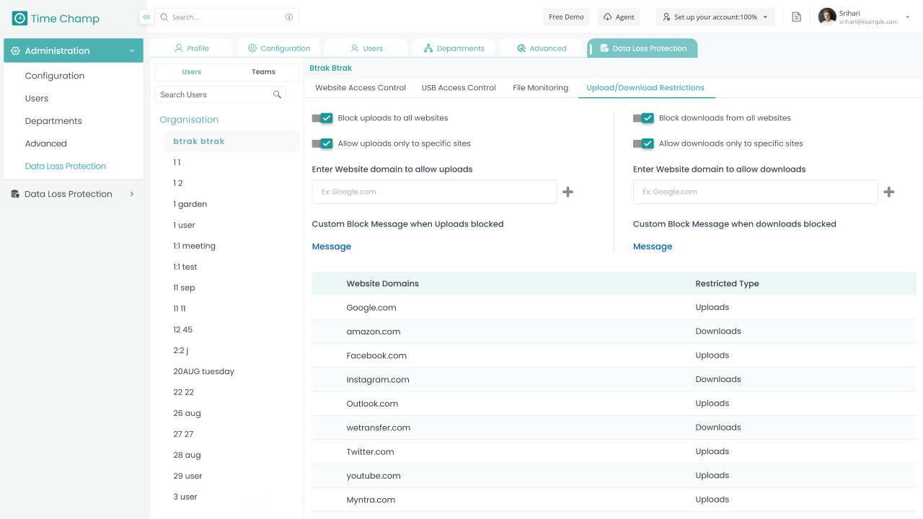Open the document icon in top bar
The height and width of the screenshot is (519, 923).
[796, 17]
